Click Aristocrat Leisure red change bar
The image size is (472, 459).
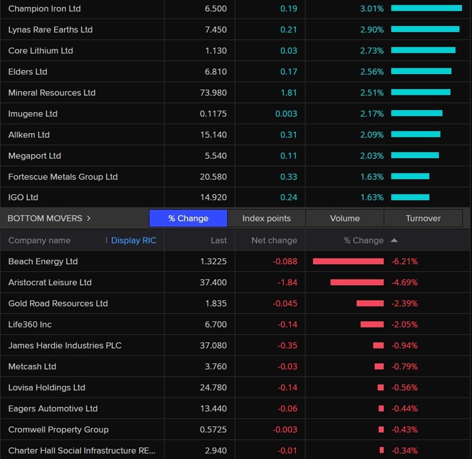(357, 282)
